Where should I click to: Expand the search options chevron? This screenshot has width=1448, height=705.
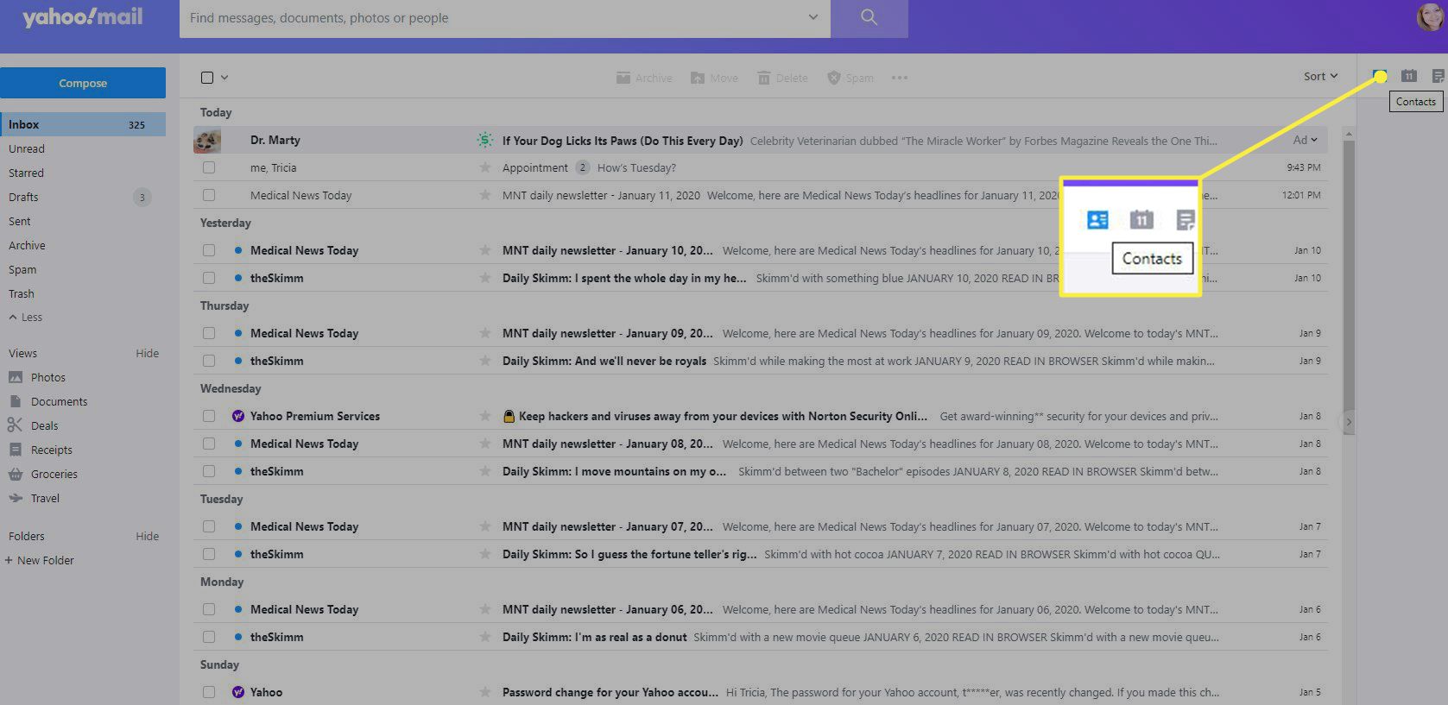tap(813, 17)
